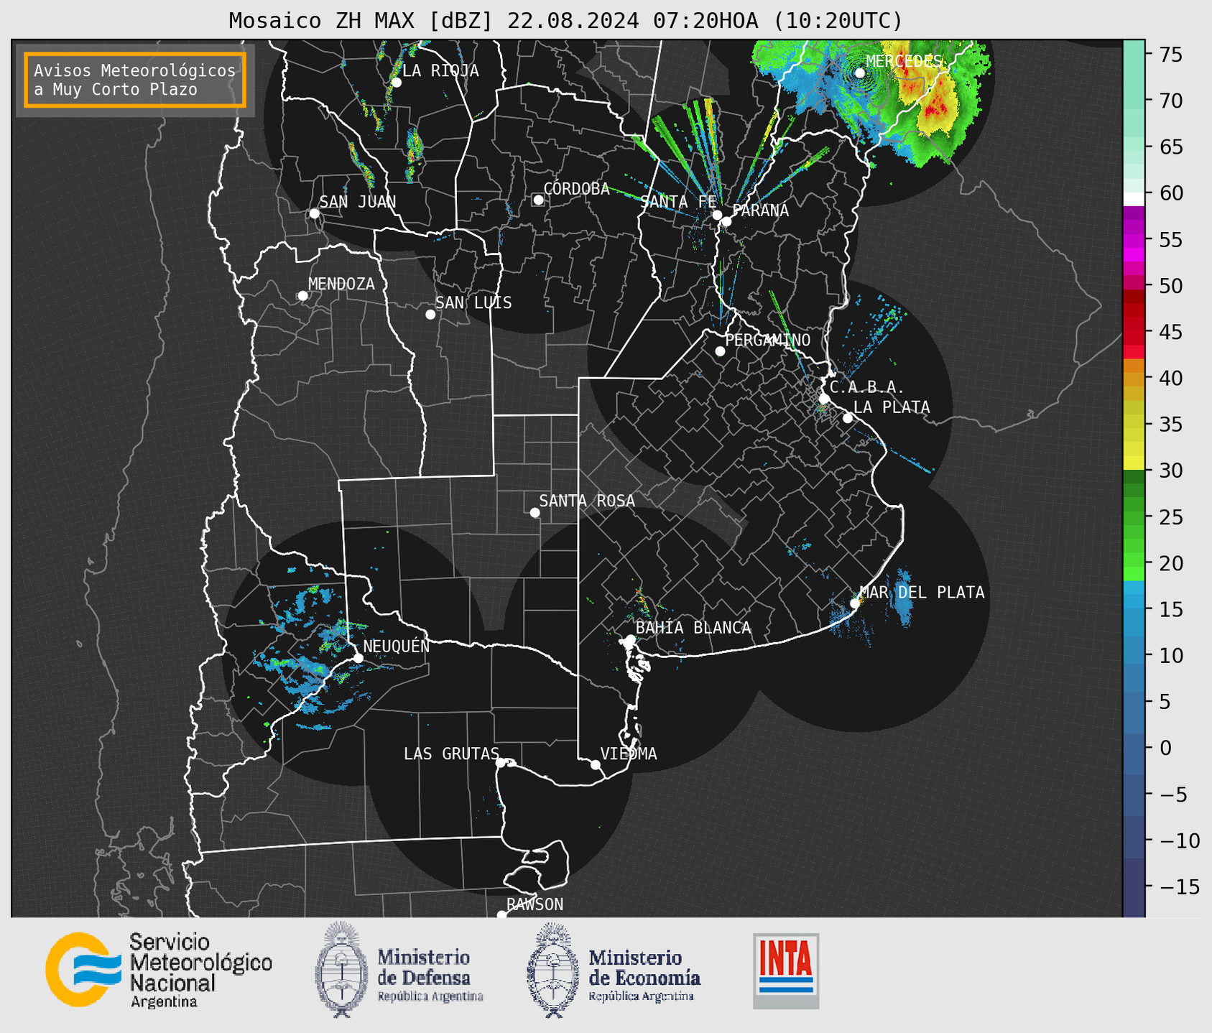Click the LAS GRUTAS city marker dot
1212x1033 pixels.
pos(501,763)
